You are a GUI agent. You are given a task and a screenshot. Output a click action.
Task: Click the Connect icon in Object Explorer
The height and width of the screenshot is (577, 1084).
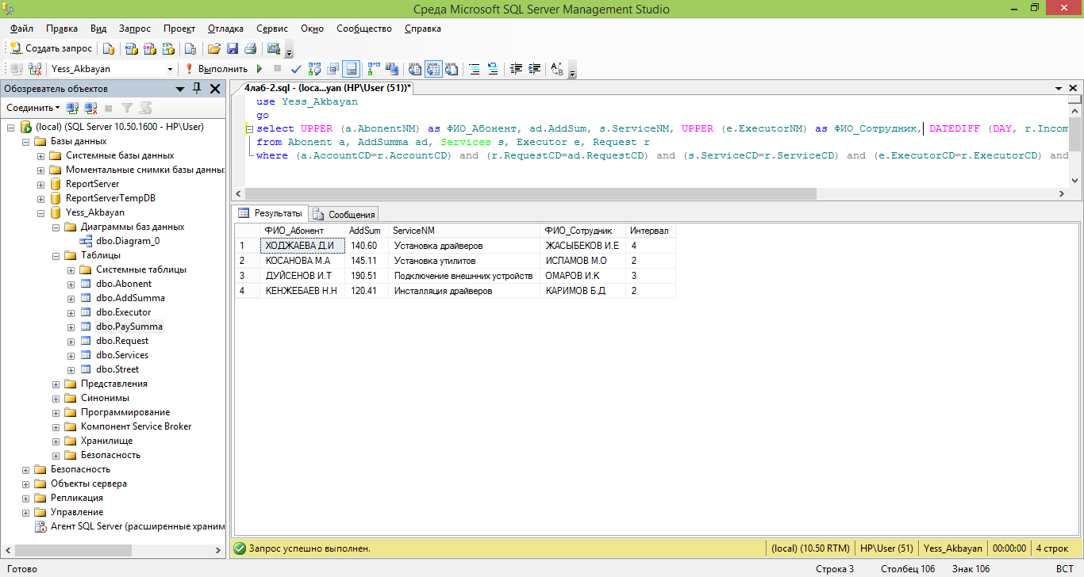click(x=72, y=108)
